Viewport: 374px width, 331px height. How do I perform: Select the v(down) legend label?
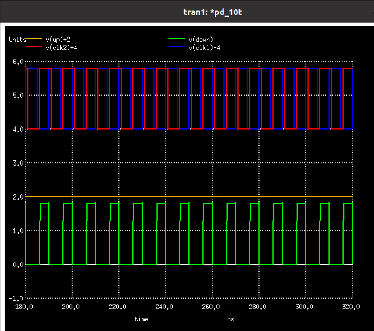[201, 40]
